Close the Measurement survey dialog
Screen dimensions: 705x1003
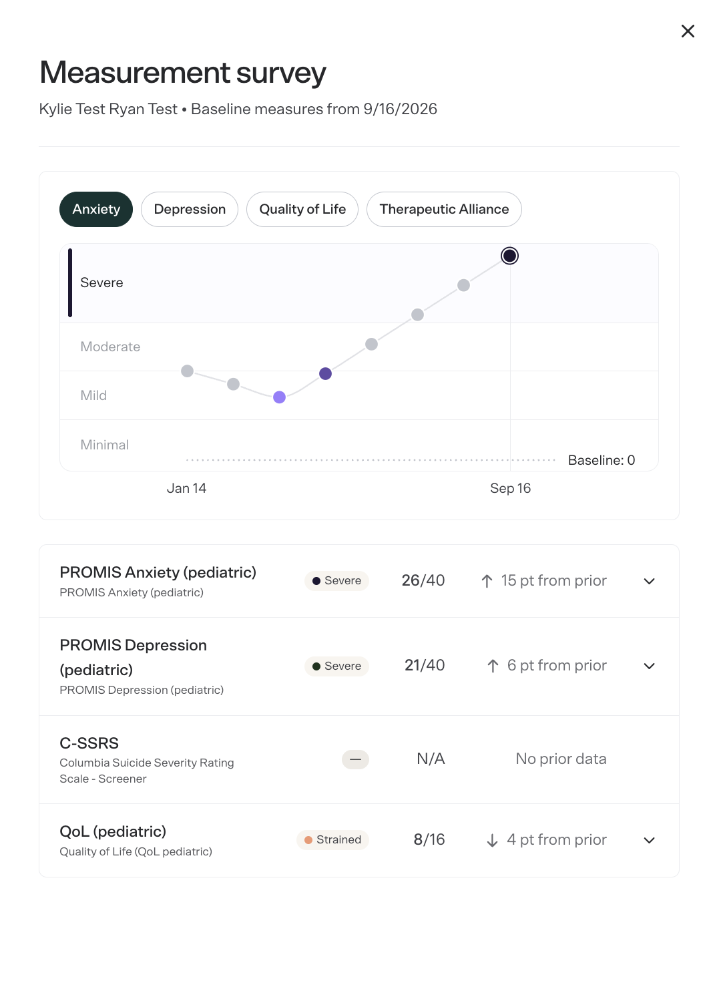[688, 31]
